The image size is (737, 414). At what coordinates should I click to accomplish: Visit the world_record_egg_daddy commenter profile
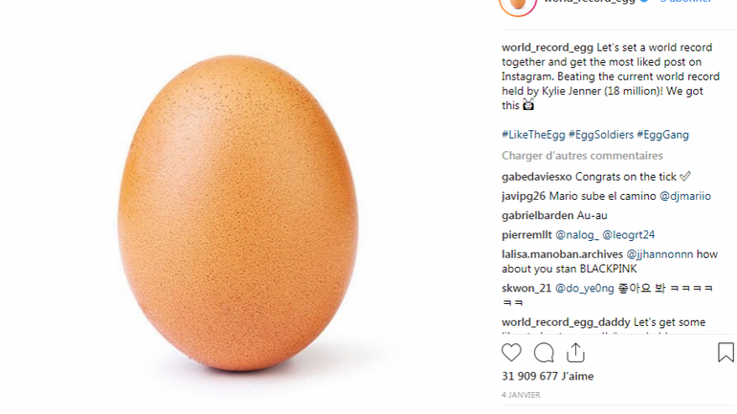566,322
